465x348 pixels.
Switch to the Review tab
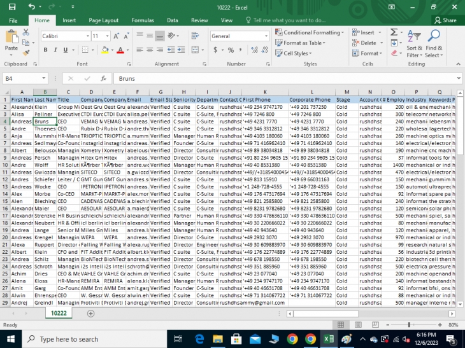click(199, 20)
